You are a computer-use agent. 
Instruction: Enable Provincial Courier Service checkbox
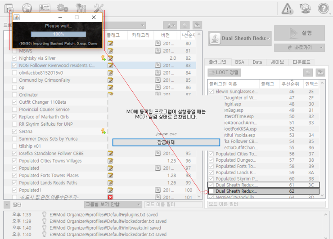(14, 110)
